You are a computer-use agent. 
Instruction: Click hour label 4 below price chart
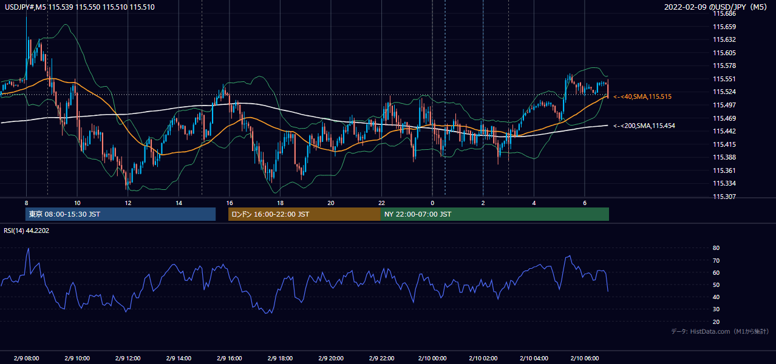534,203
